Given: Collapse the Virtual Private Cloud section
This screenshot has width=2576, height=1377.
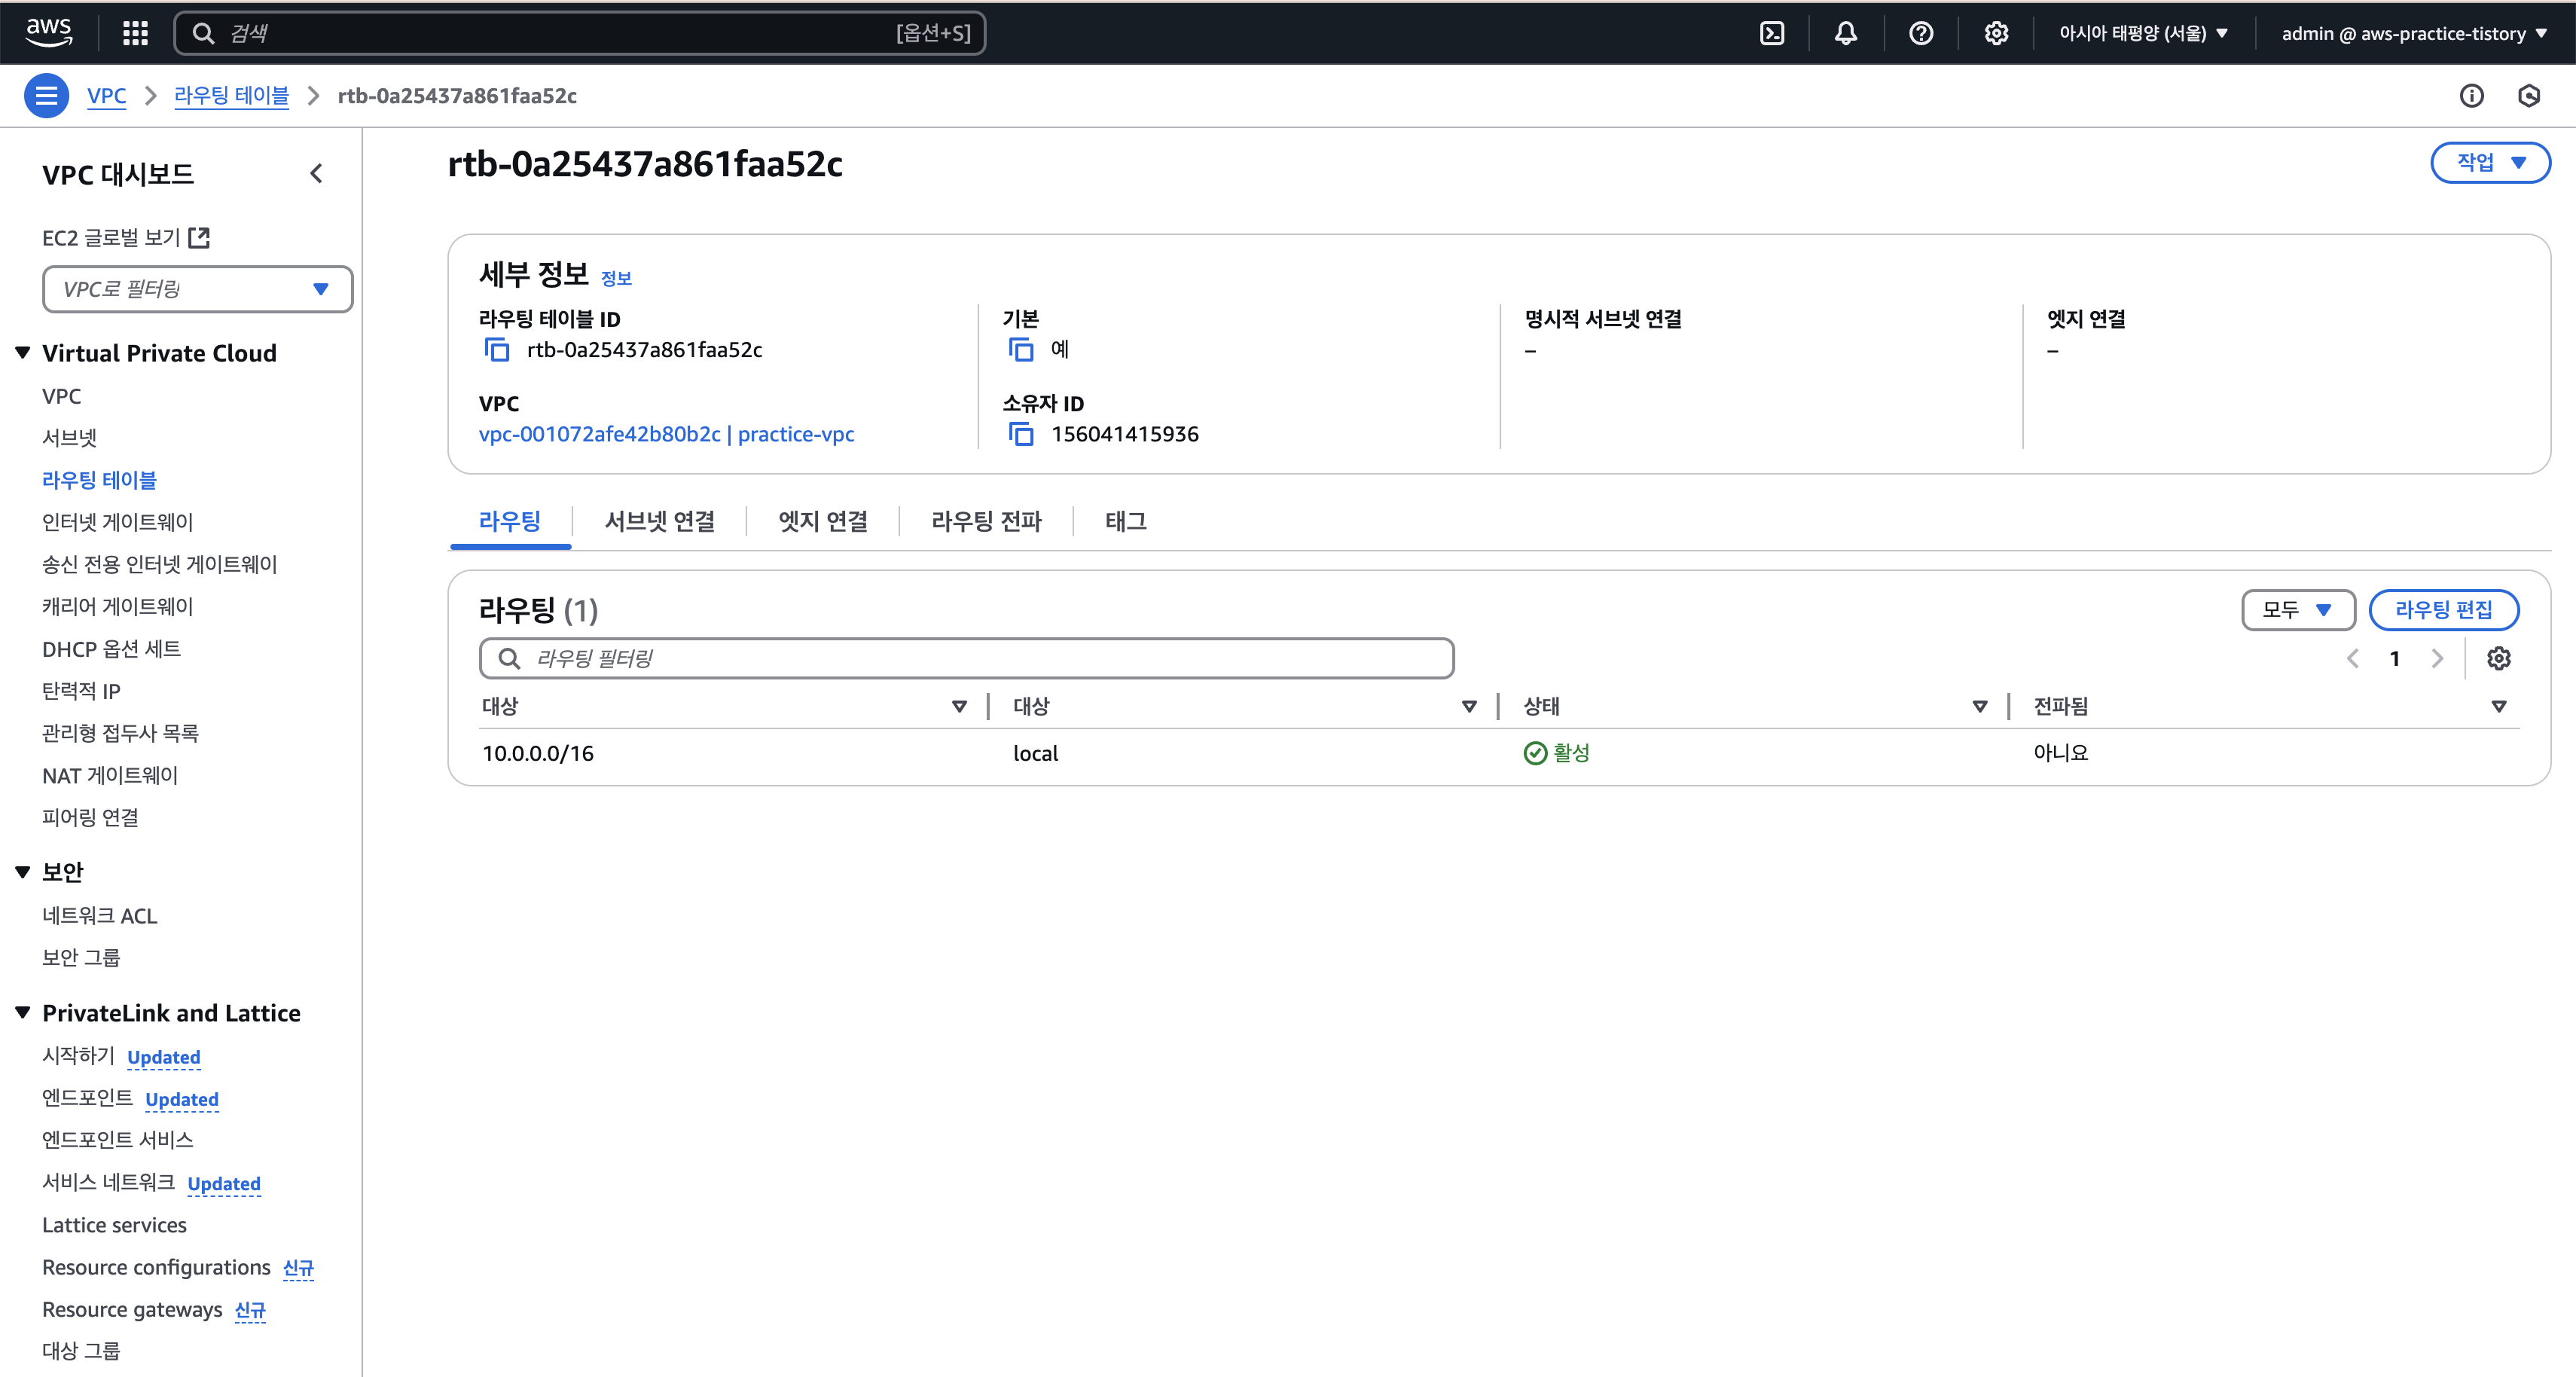Looking at the screenshot, I should click(23, 353).
